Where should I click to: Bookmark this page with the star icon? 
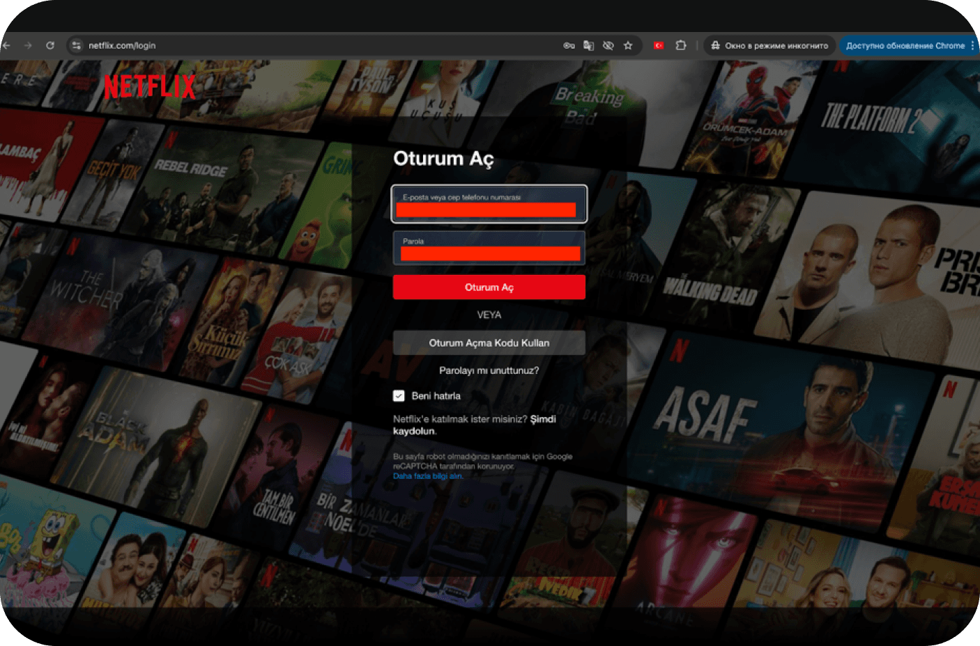(x=628, y=45)
